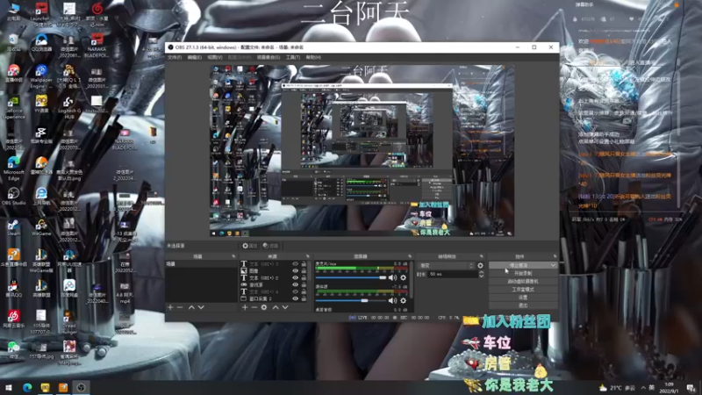Screen dimensions: 702x395
Task: Open Microsoft Edge from the taskbar
Action: point(27,387)
